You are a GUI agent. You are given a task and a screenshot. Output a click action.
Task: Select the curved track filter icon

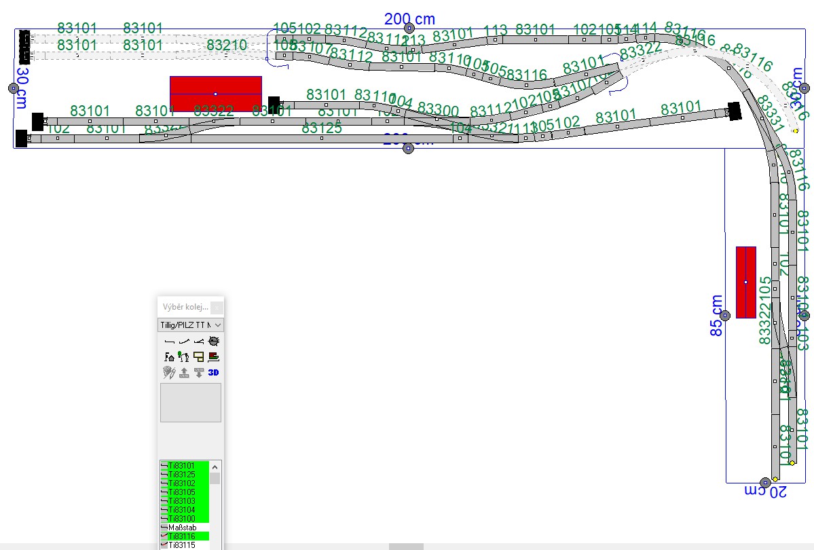(184, 341)
